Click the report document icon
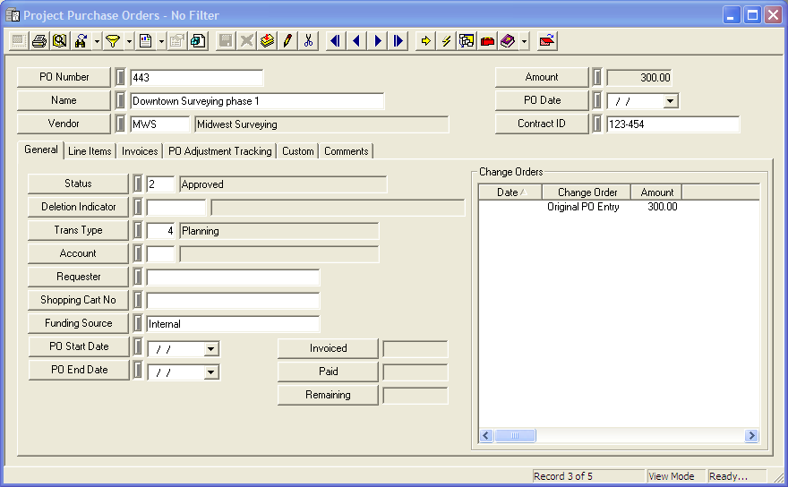 click(x=146, y=40)
